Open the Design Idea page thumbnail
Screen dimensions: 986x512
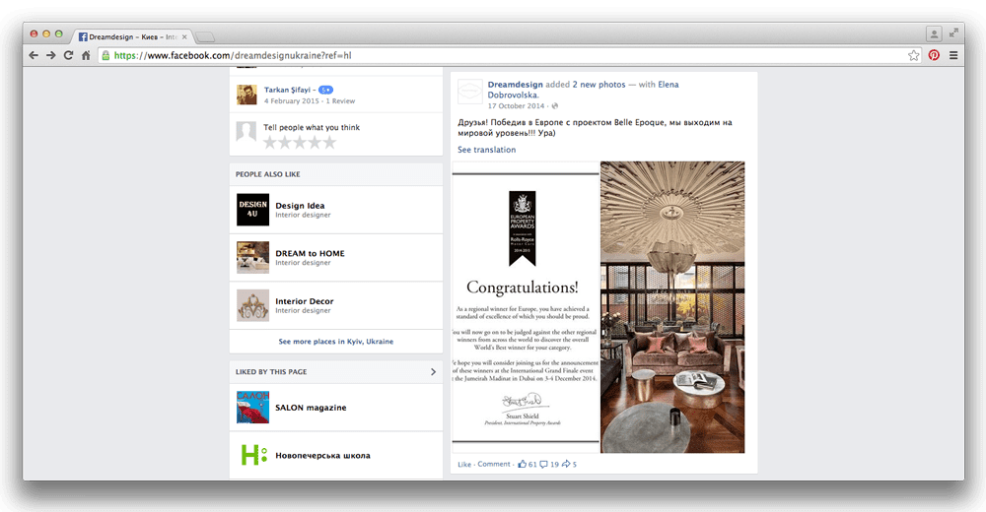coord(252,209)
